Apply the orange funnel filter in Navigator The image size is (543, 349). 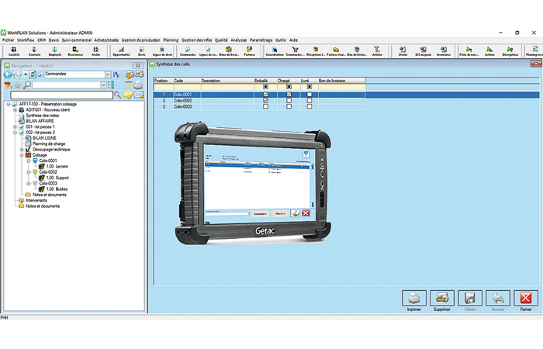[8, 85]
